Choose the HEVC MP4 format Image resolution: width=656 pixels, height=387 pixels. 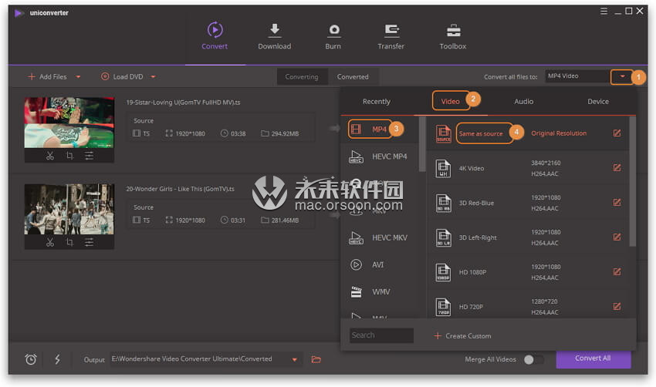[x=380, y=156]
